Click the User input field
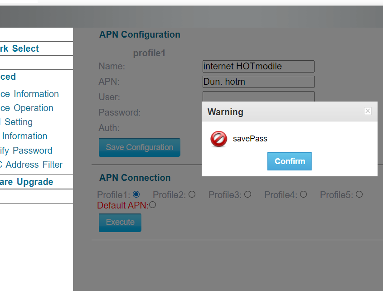 258,96
